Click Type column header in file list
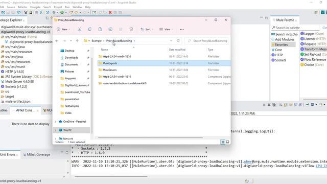 click(211, 50)
